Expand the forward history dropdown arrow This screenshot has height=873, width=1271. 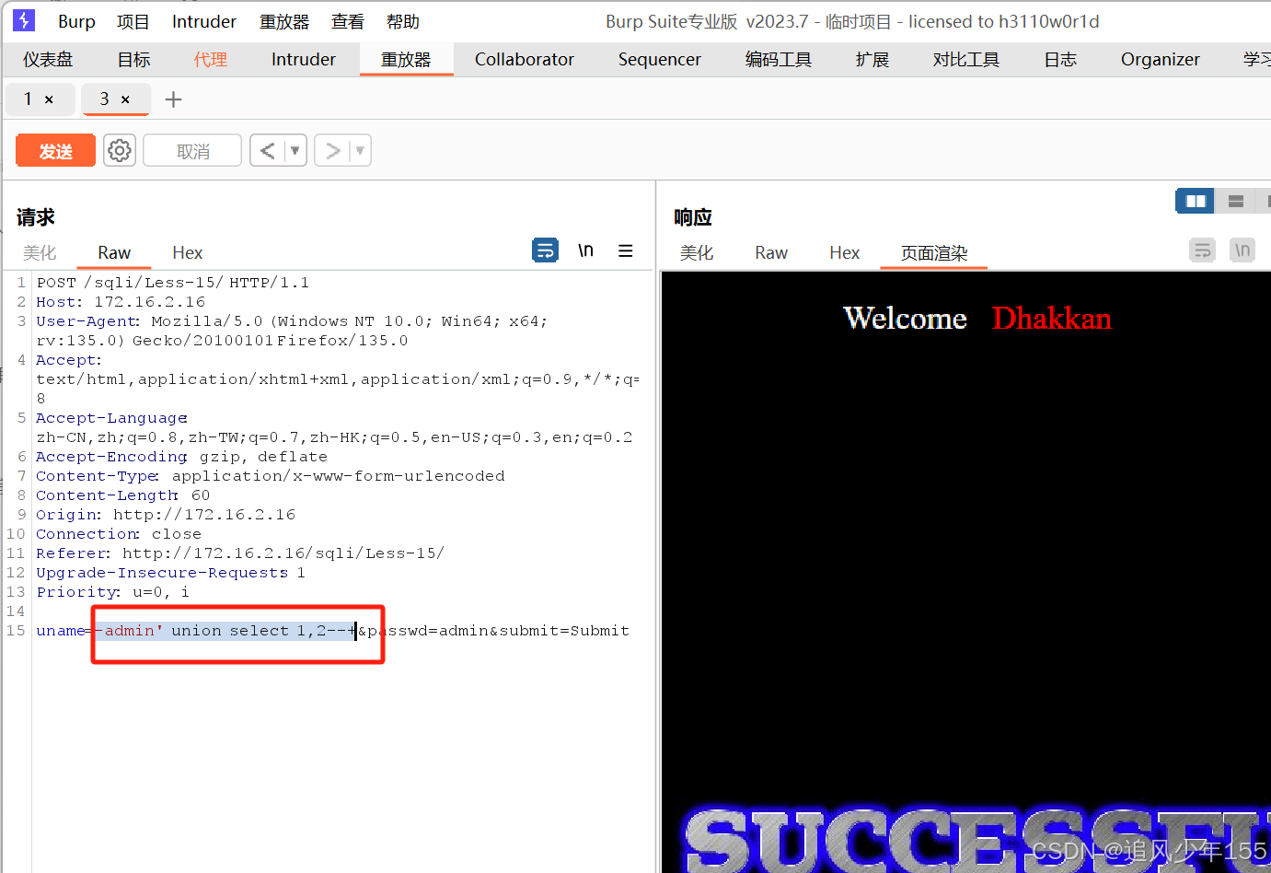point(360,150)
